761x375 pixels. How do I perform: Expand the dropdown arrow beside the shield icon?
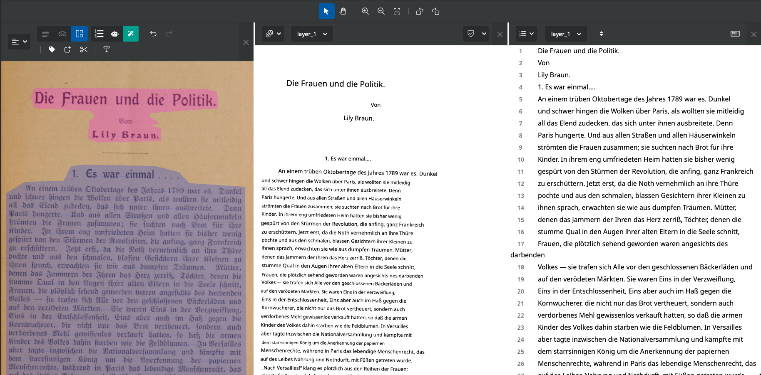tap(484, 34)
